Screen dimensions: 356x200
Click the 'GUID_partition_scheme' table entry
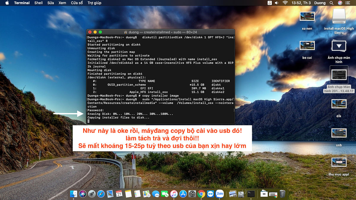coord(127,85)
